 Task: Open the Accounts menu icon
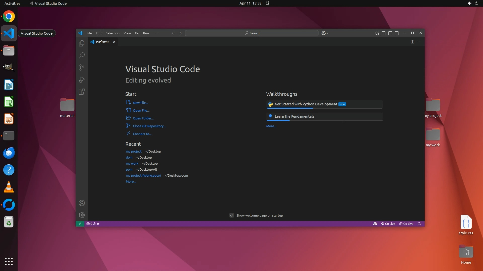tap(82, 203)
